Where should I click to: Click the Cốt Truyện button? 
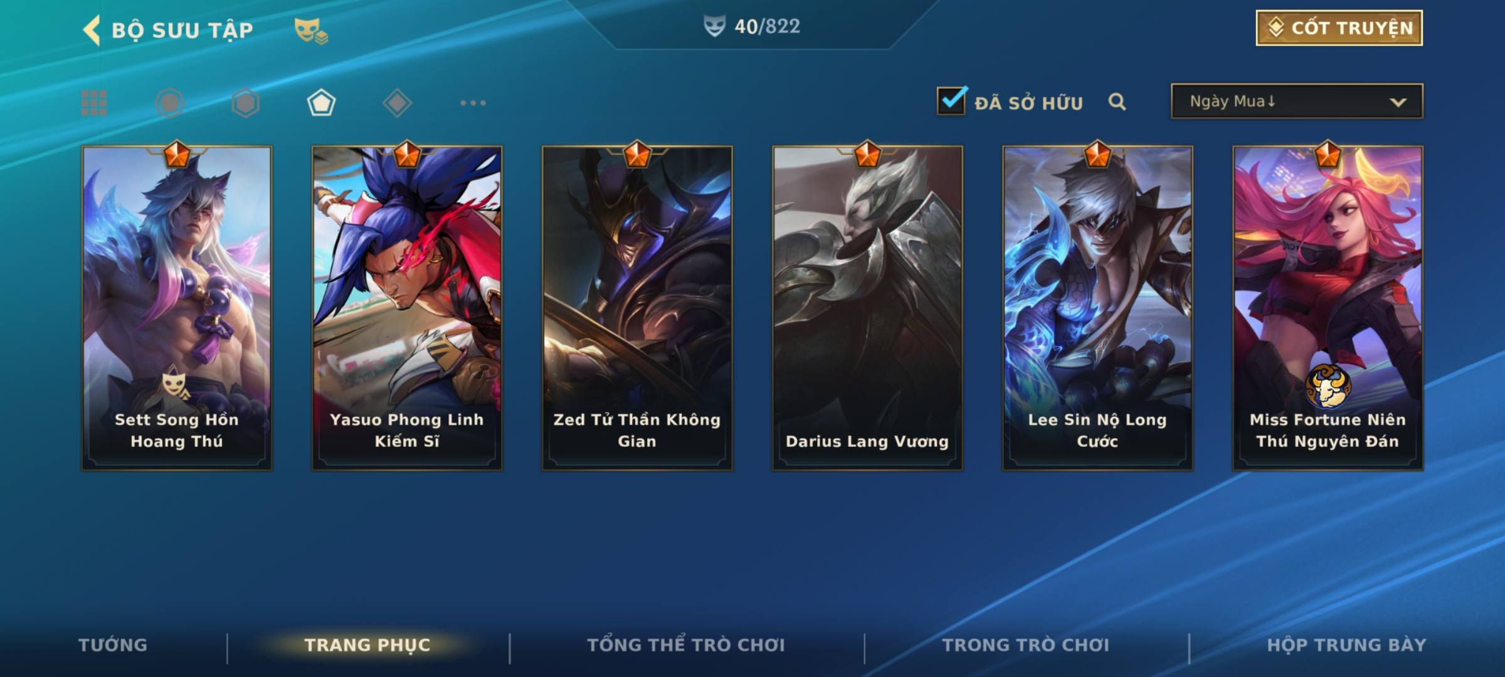coord(1339,28)
